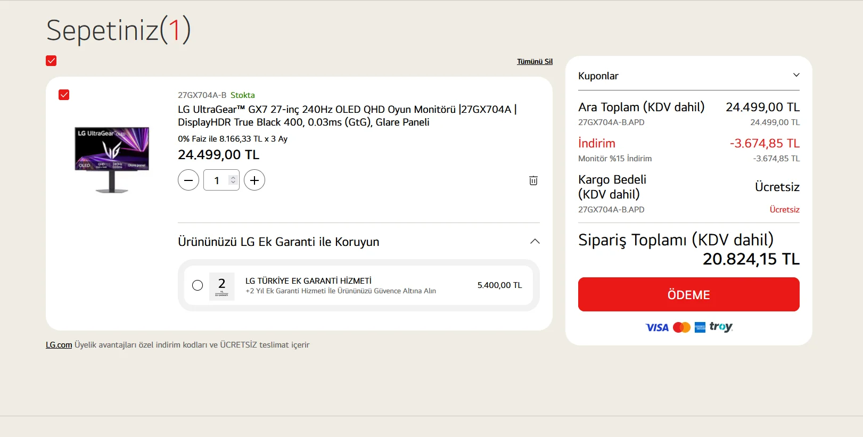Screen dimensions: 863x437
Task: Toggle the select-all checkbox above the cart
Action: tap(51, 61)
